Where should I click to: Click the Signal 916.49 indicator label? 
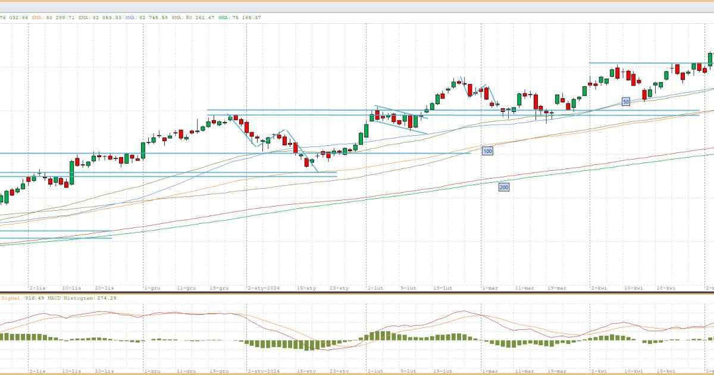coord(16,298)
